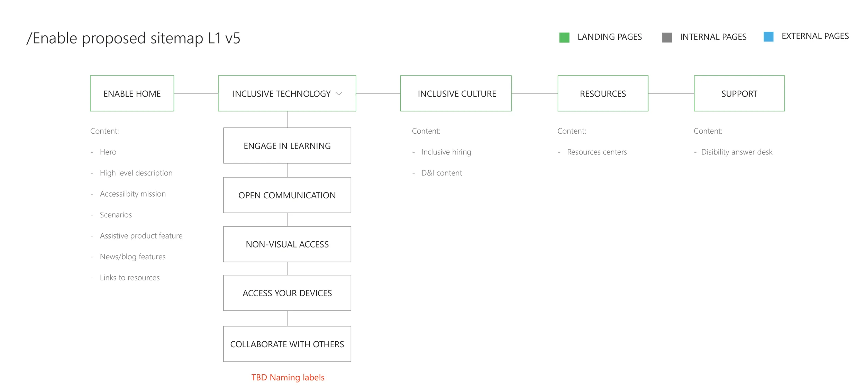Click the COLLABORATE WITH OTHERS box

(x=287, y=344)
